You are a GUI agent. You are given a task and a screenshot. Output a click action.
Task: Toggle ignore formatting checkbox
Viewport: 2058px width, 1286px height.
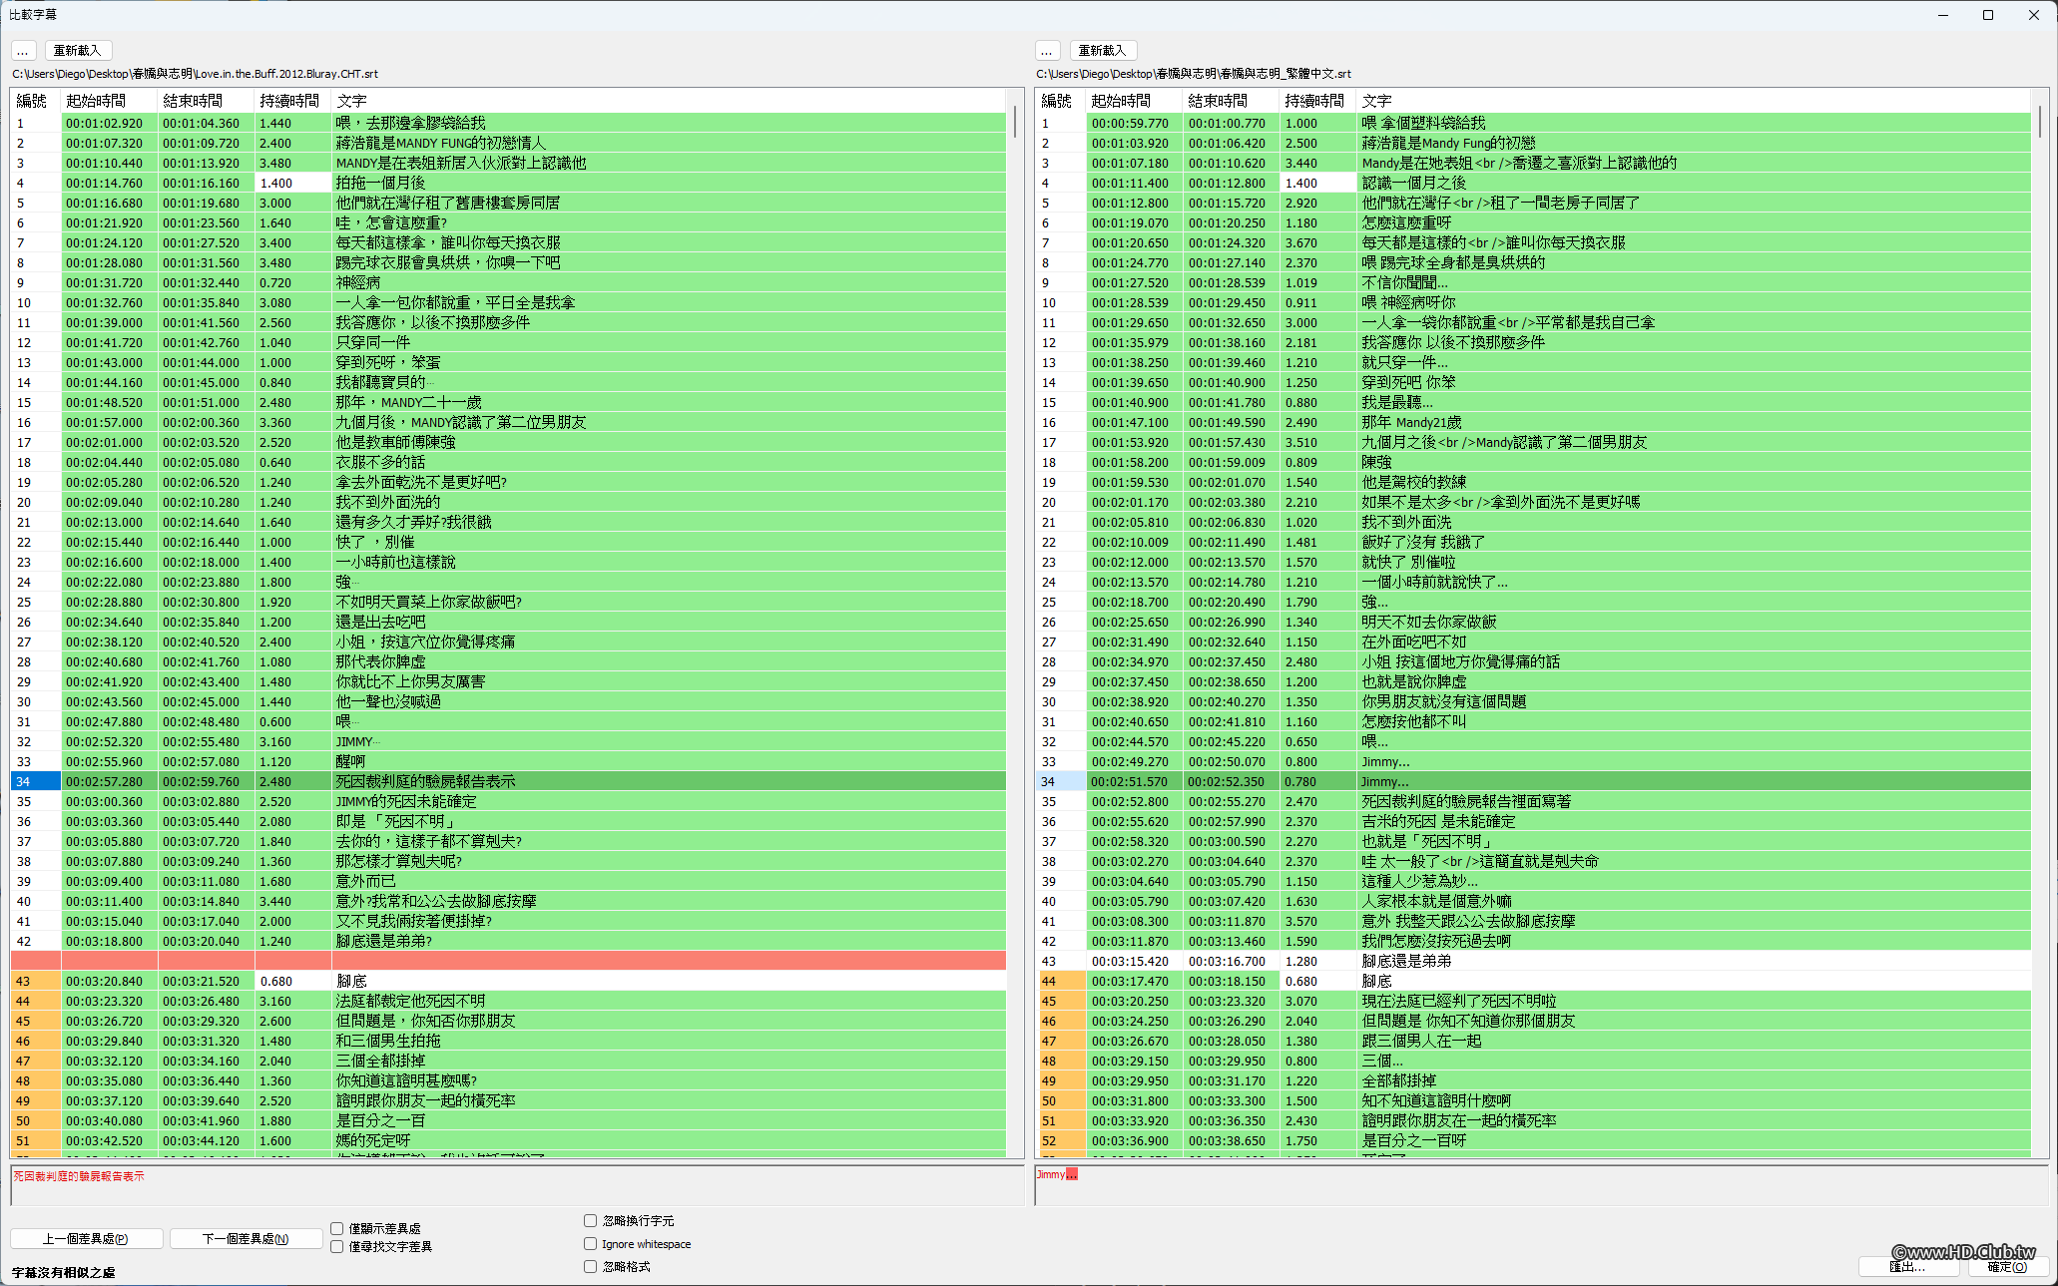coord(591,1266)
